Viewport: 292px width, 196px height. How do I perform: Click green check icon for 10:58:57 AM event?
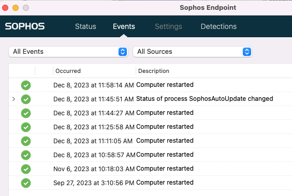pos(26,155)
